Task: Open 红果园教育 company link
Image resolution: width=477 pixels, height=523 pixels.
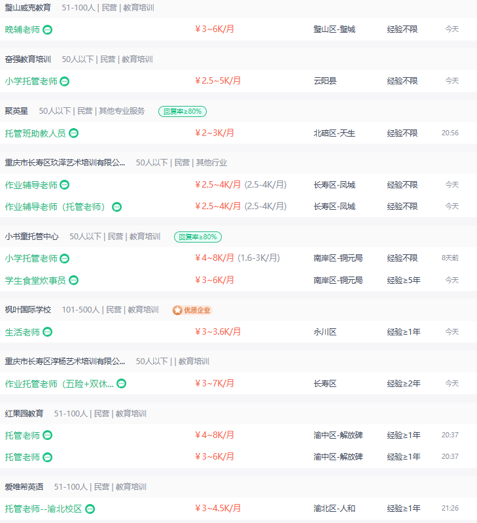Action: click(24, 414)
